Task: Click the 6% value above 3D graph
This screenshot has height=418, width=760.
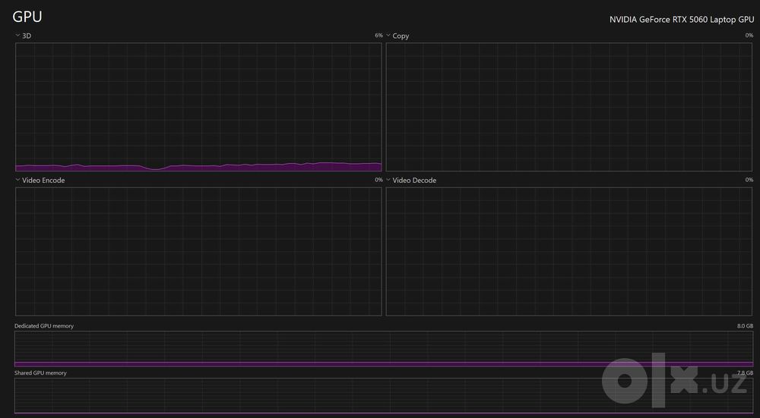Action: pos(378,36)
